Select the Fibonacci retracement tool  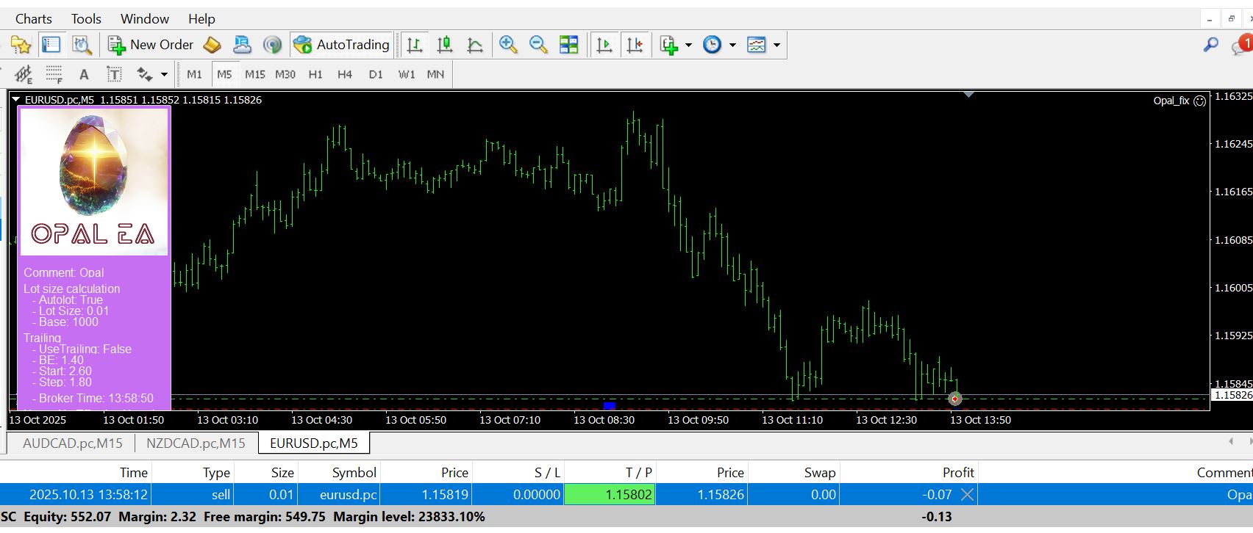click(x=54, y=74)
